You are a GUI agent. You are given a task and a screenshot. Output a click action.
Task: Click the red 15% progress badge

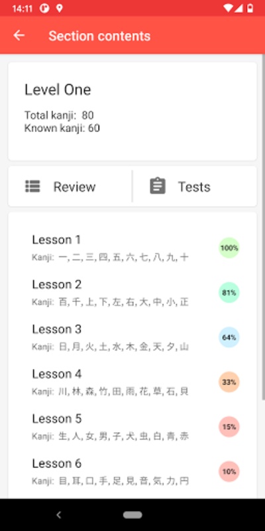229,427
